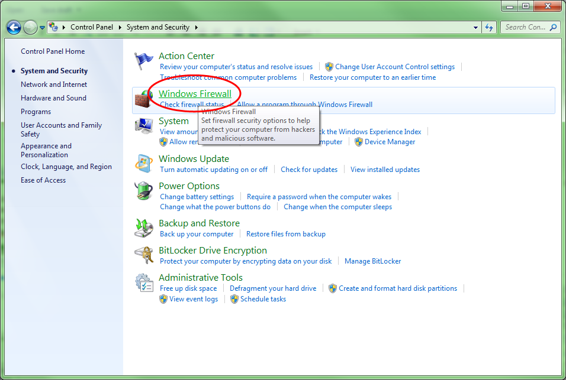Click the Administrative Tools gear icon
The width and height of the screenshot is (566, 380).
[143, 282]
